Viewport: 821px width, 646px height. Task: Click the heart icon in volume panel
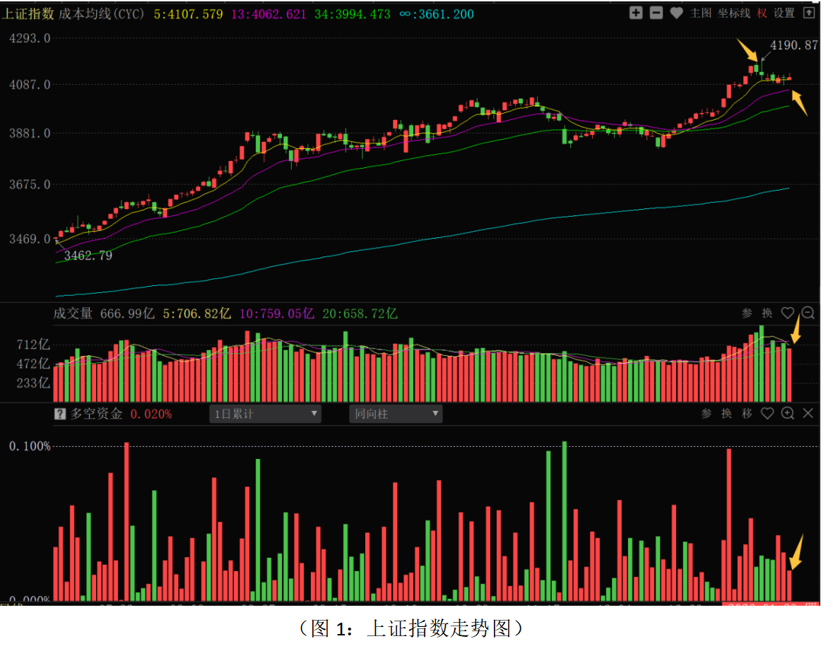point(788,313)
